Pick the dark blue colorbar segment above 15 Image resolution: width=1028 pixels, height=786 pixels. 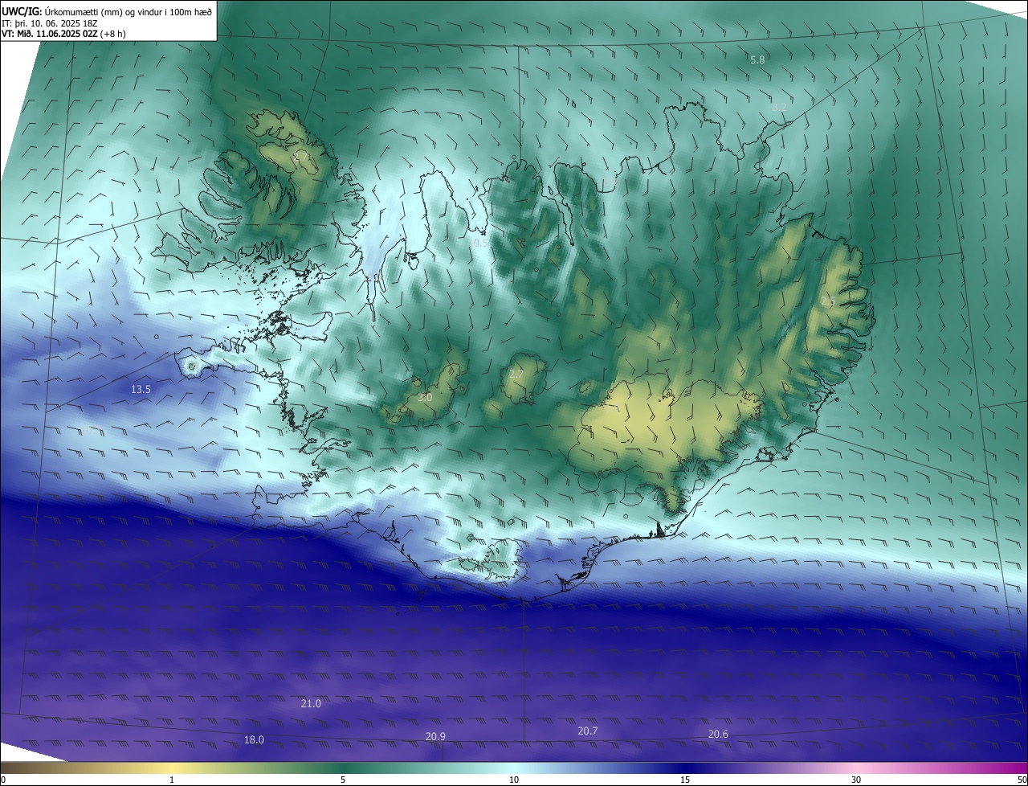tap(685, 768)
